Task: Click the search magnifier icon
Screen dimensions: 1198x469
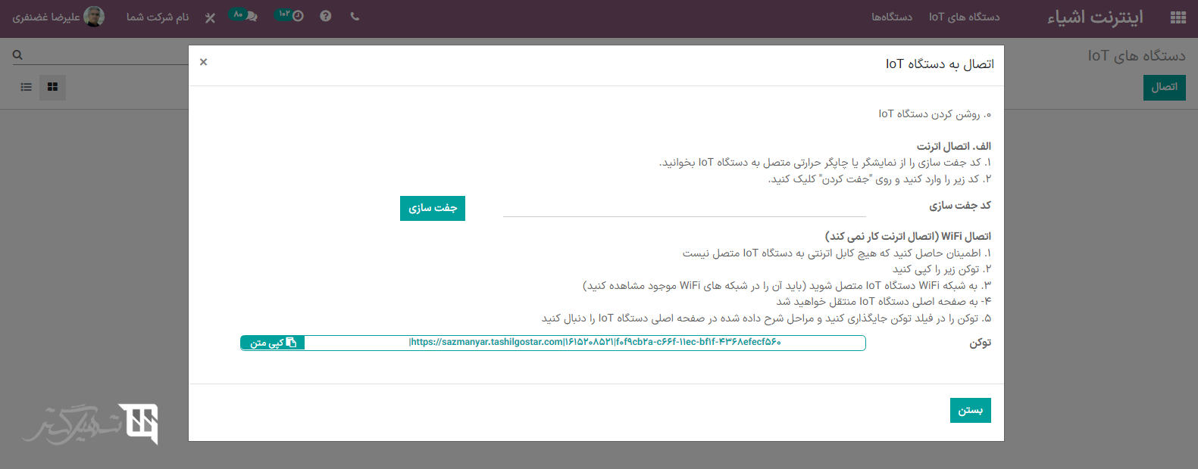Action: [x=17, y=55]
